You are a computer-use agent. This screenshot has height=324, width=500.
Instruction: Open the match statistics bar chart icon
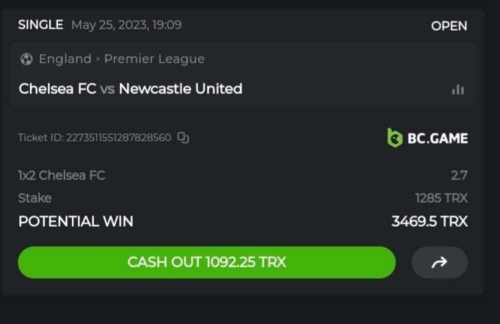tap(458, 89)
